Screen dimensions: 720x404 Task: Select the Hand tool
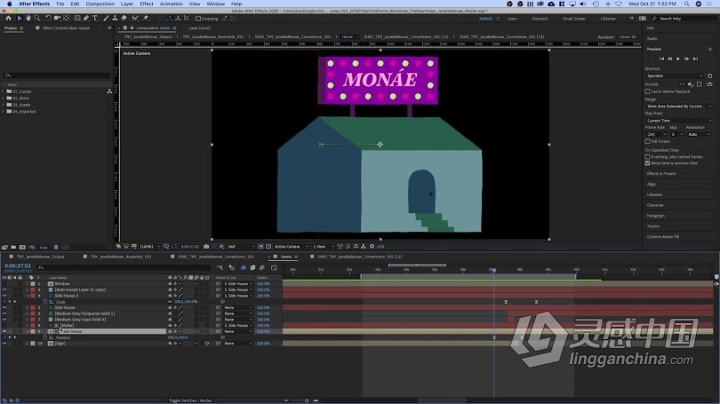click(x=28, y=19)
